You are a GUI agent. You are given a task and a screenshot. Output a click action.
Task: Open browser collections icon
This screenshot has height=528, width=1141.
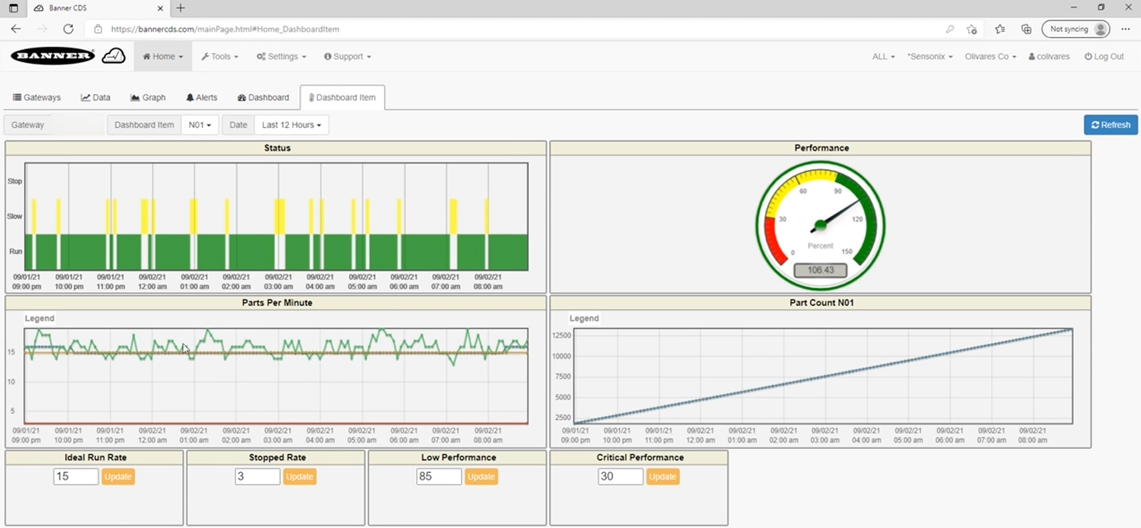(x=1026, y=29)
